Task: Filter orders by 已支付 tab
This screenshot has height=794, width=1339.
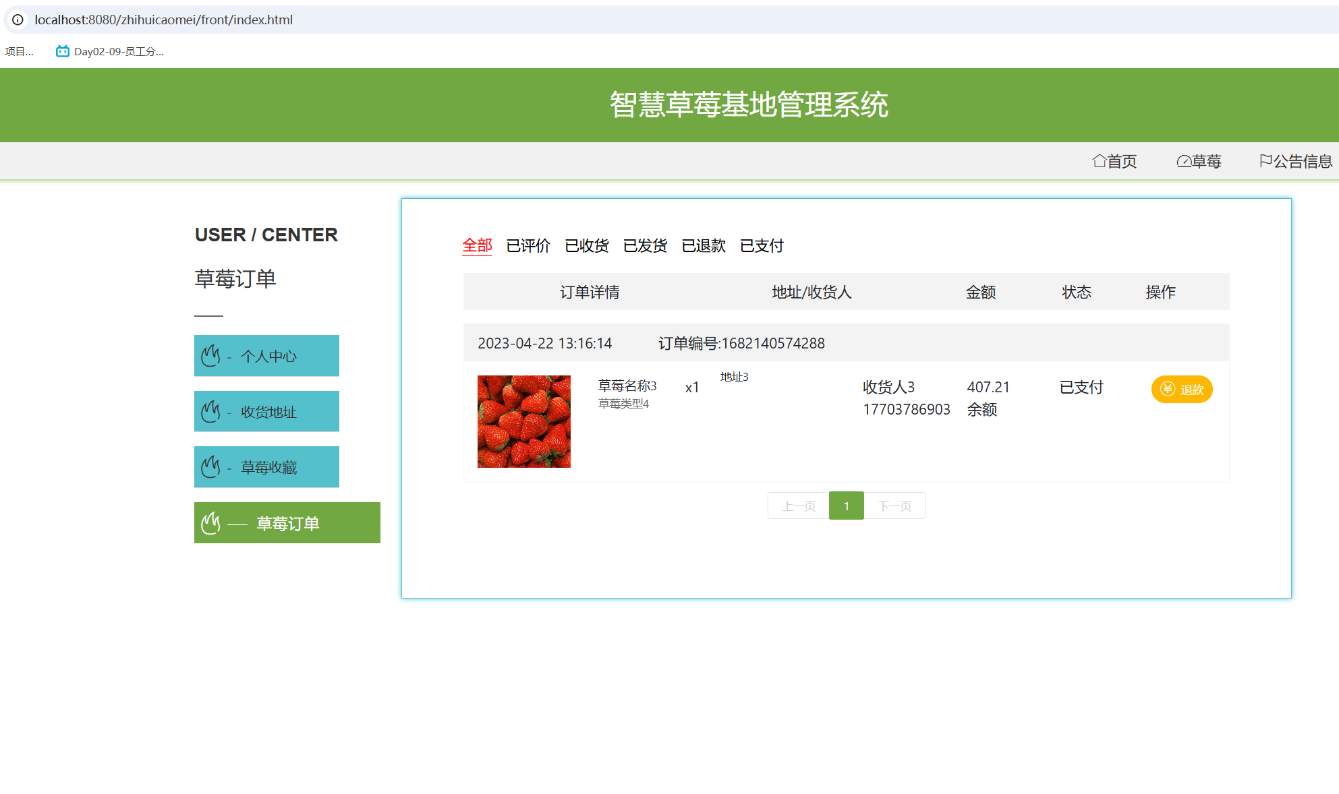Action: [x=762, y=245]
